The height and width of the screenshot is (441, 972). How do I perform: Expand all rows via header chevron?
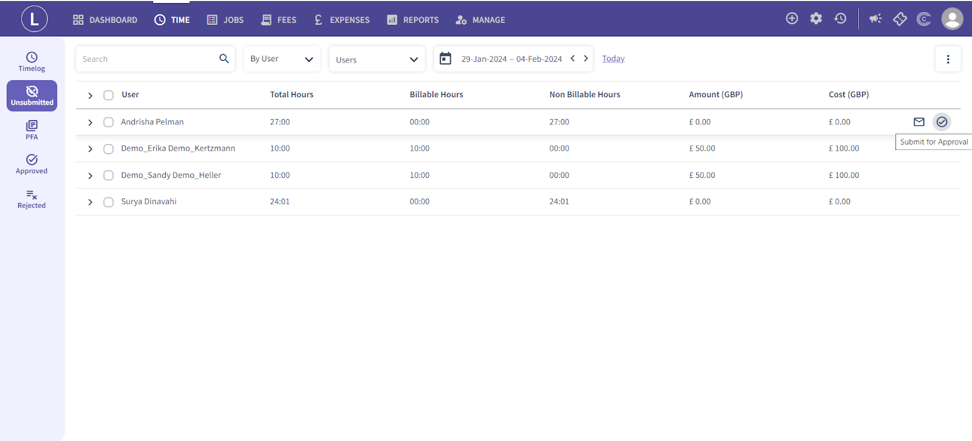(x=90, y=95)
